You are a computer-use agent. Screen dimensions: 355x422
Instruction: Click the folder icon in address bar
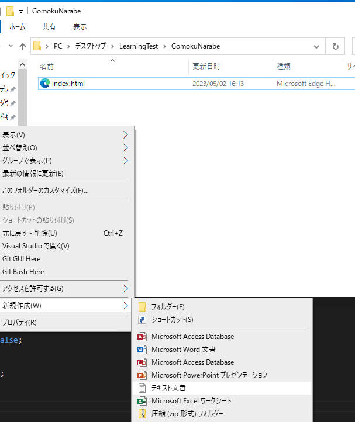37,46
